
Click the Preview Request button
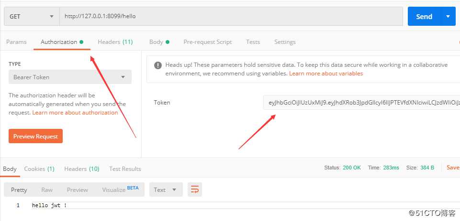35,136
